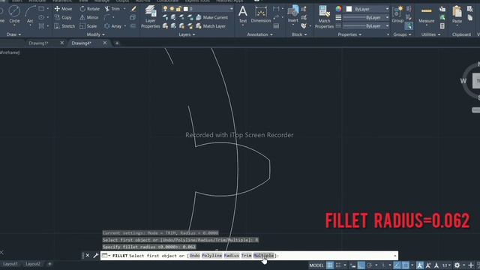Click the Dimension tool
Viewport: 480px width, 270px height.
(261, 14)
